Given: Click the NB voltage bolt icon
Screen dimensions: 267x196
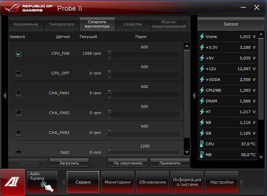Looking at the screenshot, I should point(202,122).
